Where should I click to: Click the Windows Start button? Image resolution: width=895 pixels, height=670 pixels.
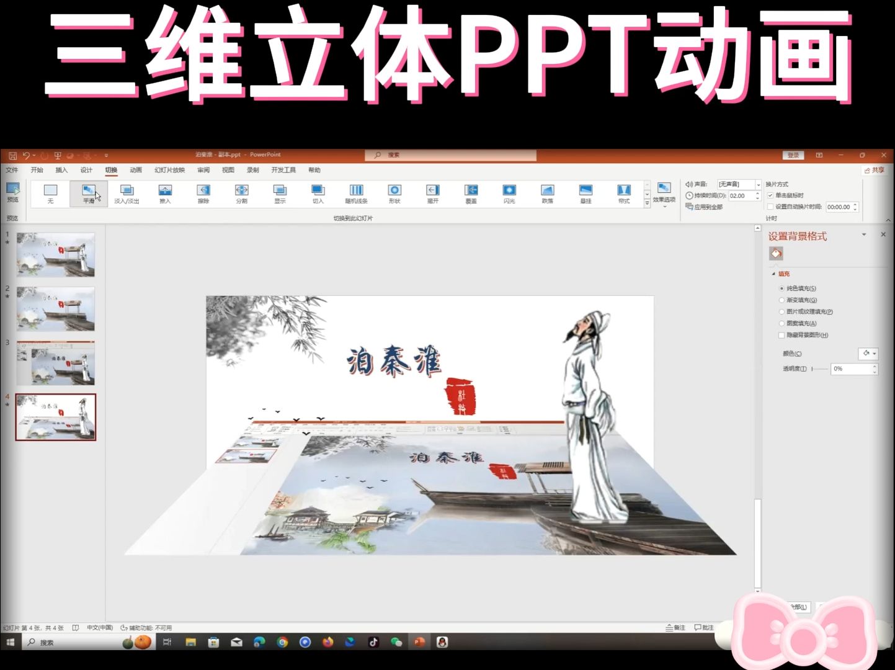click(11, 642)
